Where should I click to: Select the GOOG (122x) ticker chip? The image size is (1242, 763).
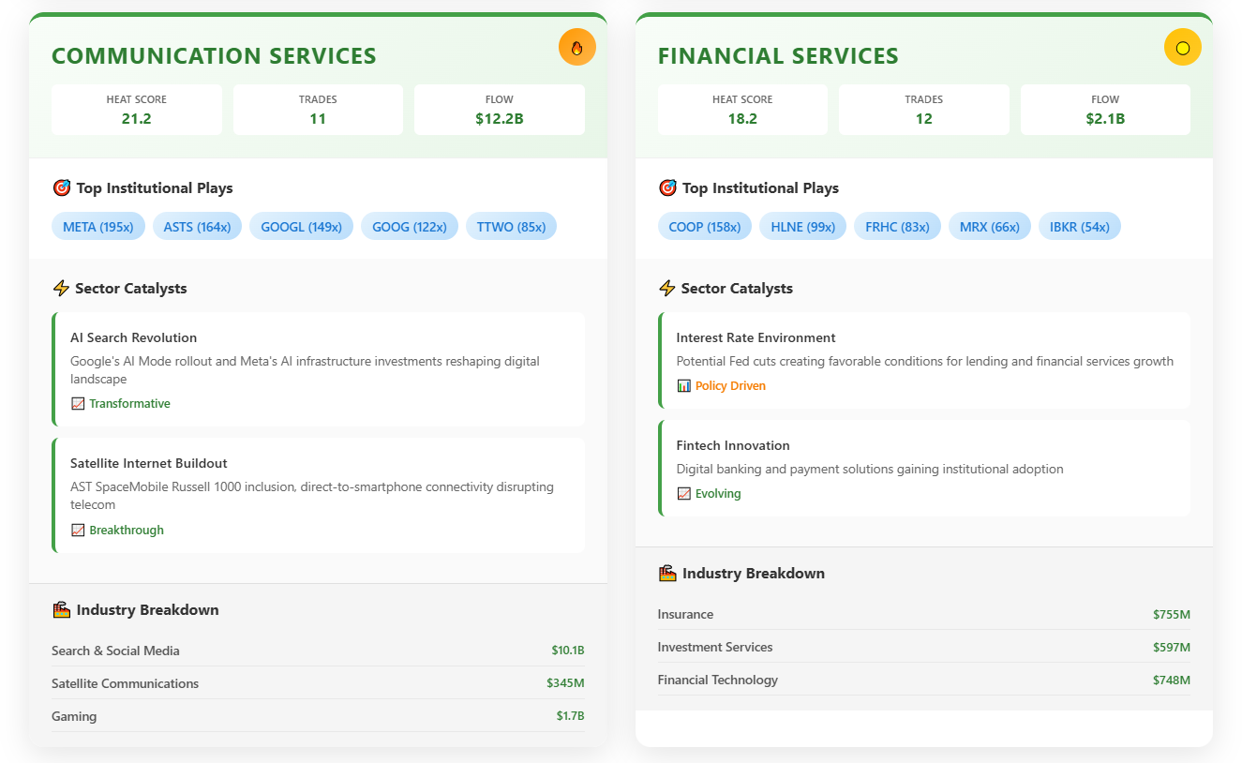[x=410, y=227]
